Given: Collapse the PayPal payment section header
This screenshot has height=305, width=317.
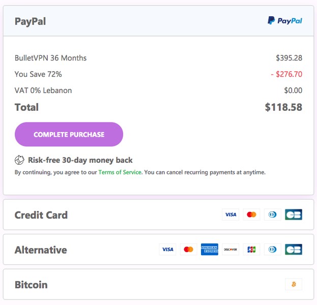Looking at the screenshot, I should [159, 21].
